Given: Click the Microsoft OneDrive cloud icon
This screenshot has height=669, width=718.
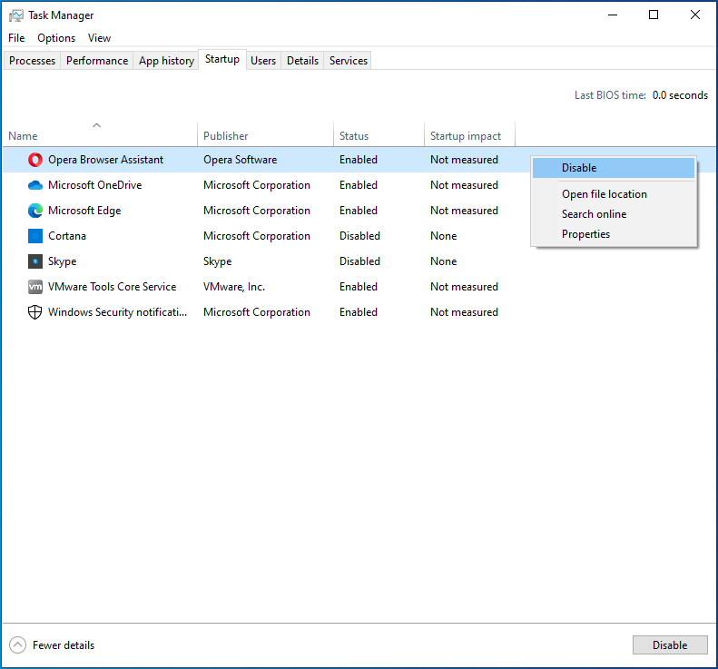Looking at the screenshot, I should 35,185.
